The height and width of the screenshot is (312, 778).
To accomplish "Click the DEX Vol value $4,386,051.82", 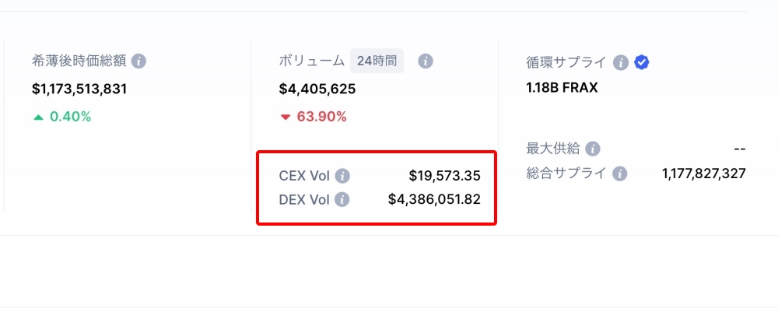I will [x=434, y=199].
